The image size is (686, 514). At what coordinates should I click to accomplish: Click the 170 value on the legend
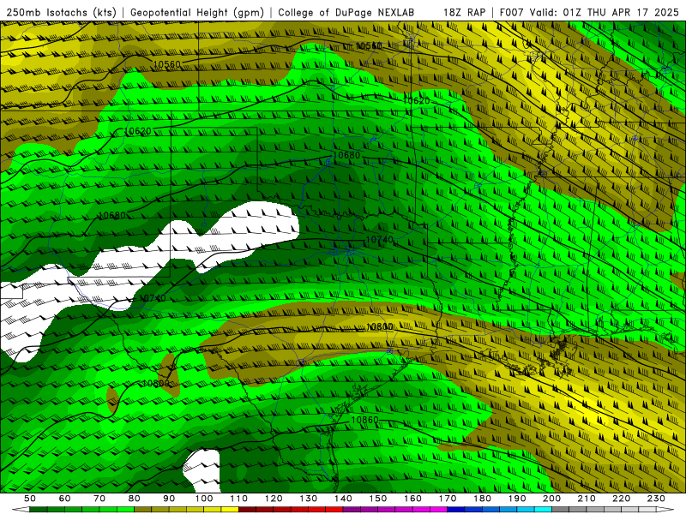pos(448,499)
